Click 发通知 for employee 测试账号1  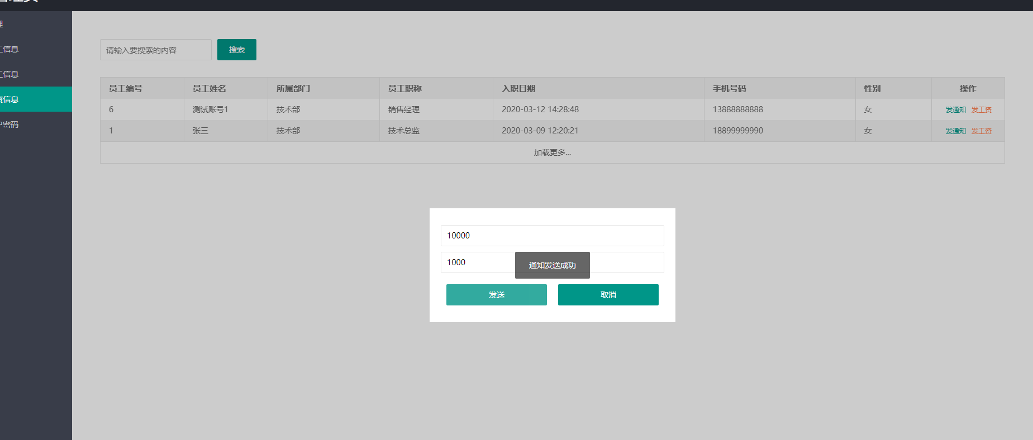956,109
